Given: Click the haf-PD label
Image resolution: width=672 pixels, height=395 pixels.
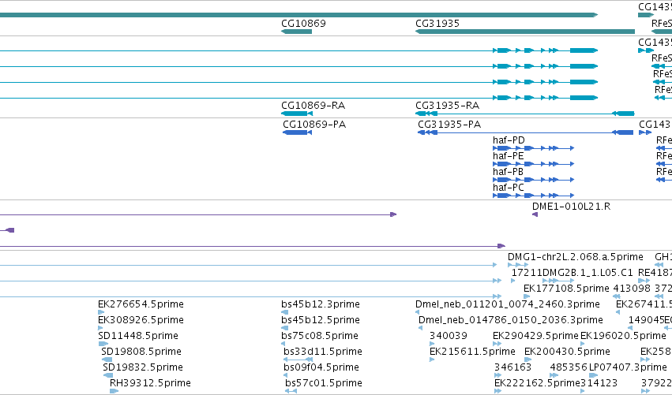Looking at the screenshot, I should pos(509,140).
